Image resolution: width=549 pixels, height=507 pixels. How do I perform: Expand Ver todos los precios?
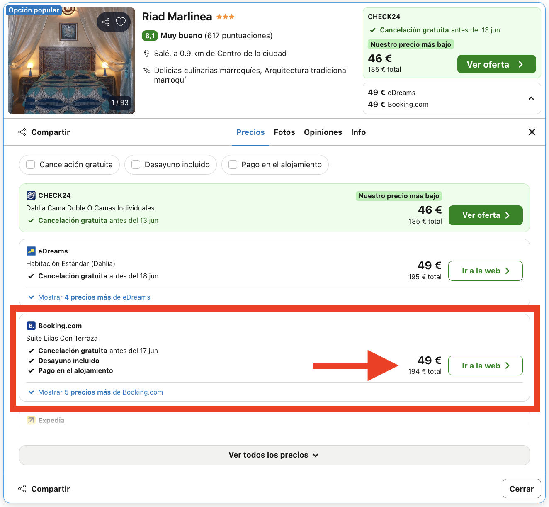click(274, 455)
